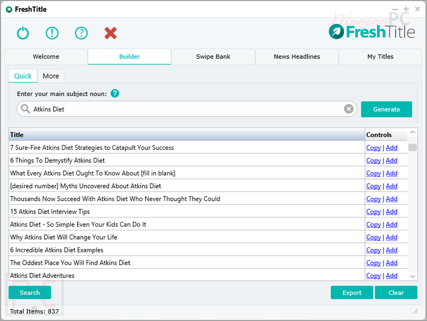This screenshot has height=321, width=427.
Task: Add the 'Thousands Now Succeed' title
Action: pos(392,199)
